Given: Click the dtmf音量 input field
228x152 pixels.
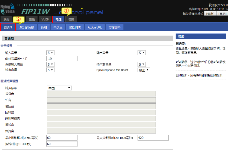Looking at the screenshot, I should click(62, 58).
